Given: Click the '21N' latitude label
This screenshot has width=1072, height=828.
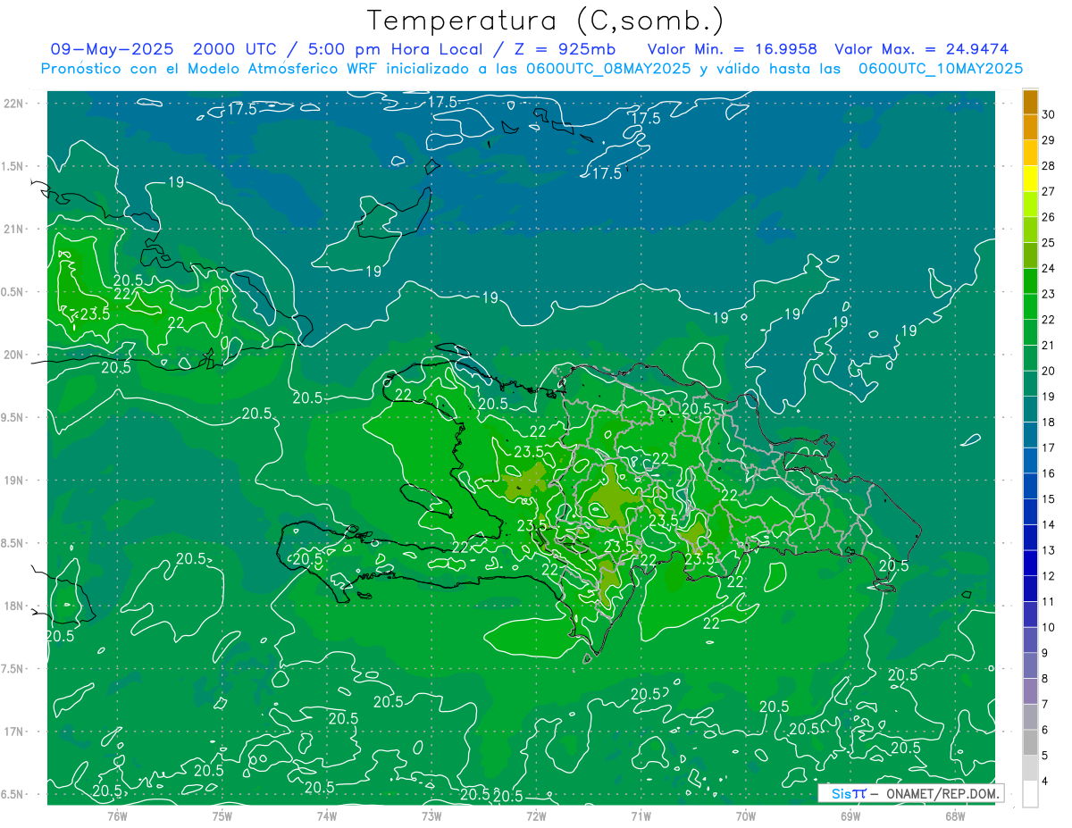Looking at the screenshot, I should (14, 230).
